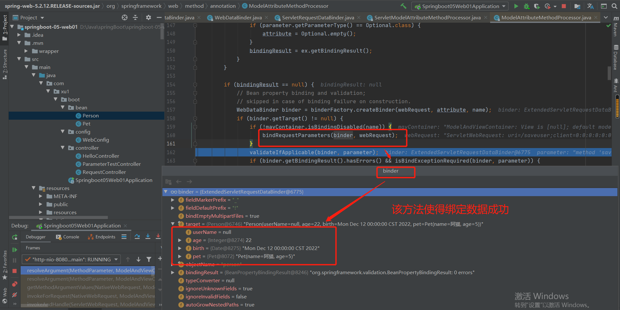The height and width of the screenshot is (310, 620).
Task: Collapse the target Person node
Action: pyautogui.click(x=173, y=224)
